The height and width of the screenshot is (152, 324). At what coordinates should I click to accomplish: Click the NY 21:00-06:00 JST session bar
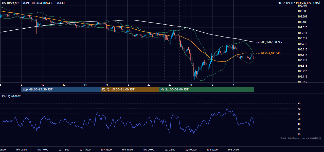point(207,89)
